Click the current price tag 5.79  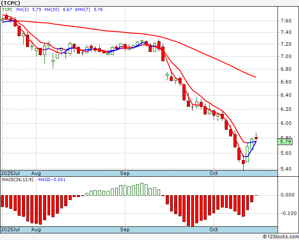tap(285, 142)
